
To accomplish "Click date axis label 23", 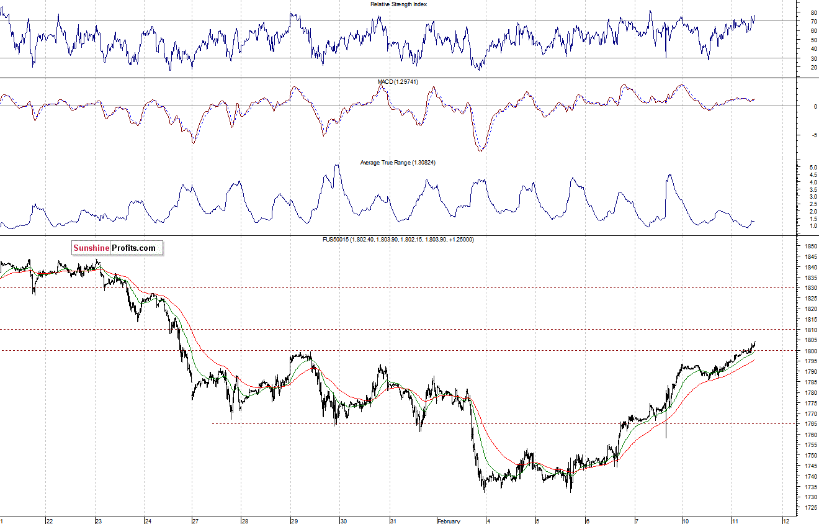I will point(99,521).
